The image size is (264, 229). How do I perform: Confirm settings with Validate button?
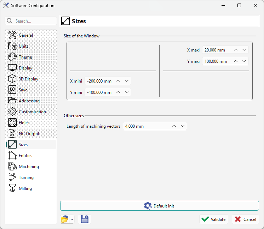point(213,219)
